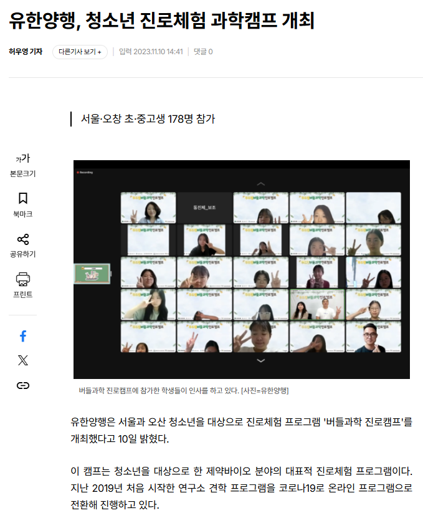Open the font size (본문크기) control
Image resolution: width=423 pixels, height=518 pixels.
23,165
